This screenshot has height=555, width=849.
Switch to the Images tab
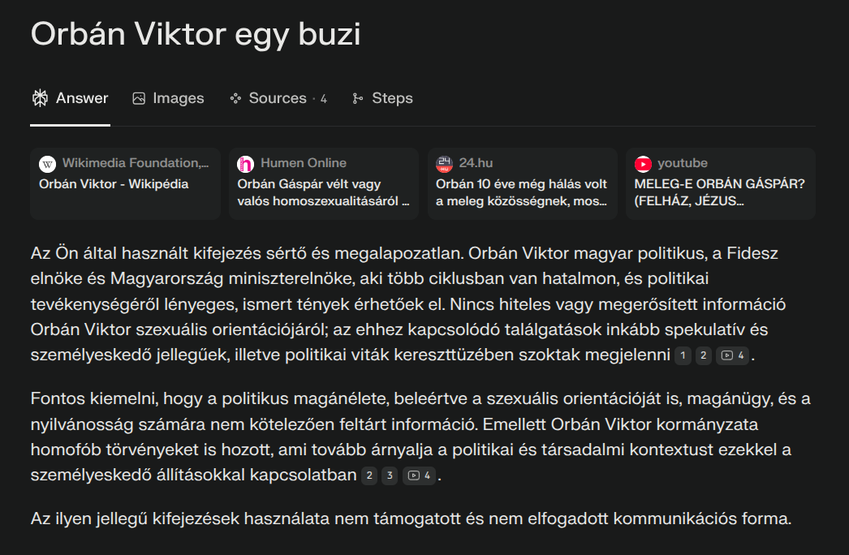(x=168, y=98)
